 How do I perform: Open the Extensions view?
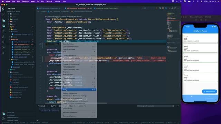pos(3,31)
